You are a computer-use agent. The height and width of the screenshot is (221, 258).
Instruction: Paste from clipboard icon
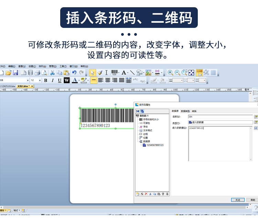click(66, 73)
